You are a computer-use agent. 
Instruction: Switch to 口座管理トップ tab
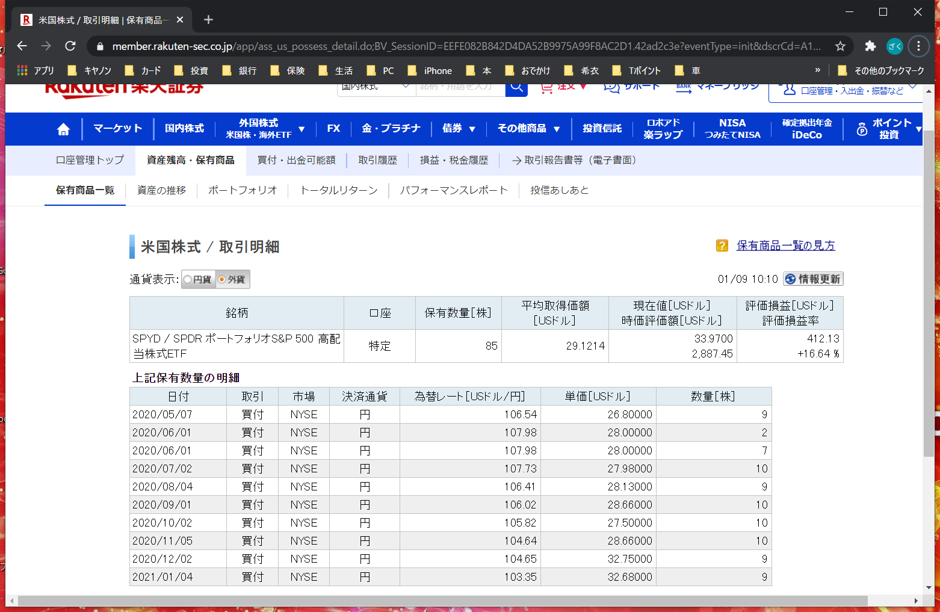pyautogui.click(x=90, y=161)
